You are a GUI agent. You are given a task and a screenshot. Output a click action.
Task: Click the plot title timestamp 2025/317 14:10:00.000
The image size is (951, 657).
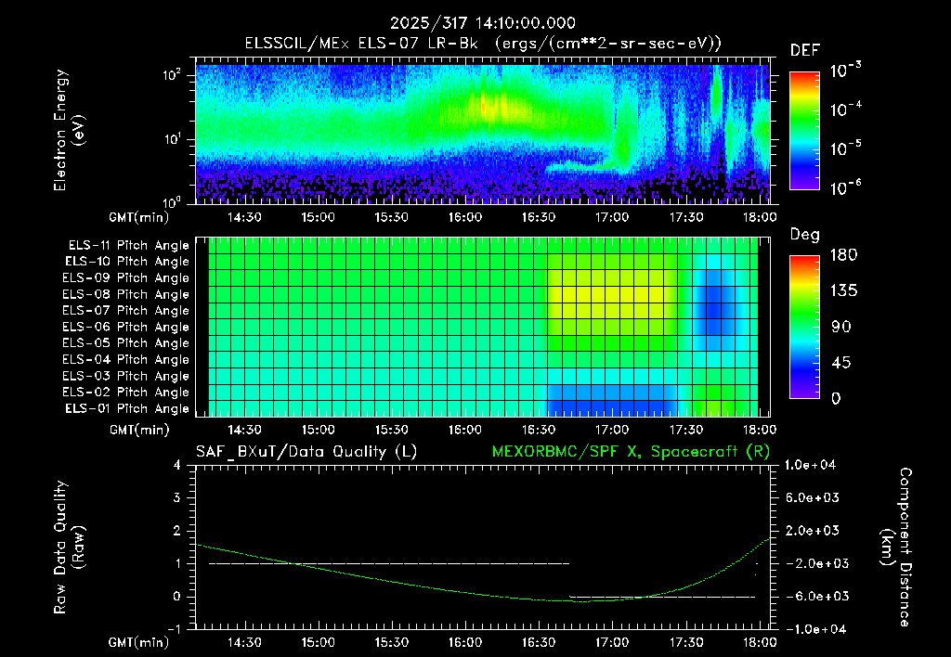pyautogui.click(x=483, y=23)
